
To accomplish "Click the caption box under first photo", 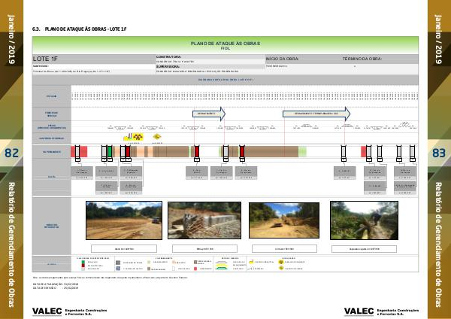I will point(123,248).
